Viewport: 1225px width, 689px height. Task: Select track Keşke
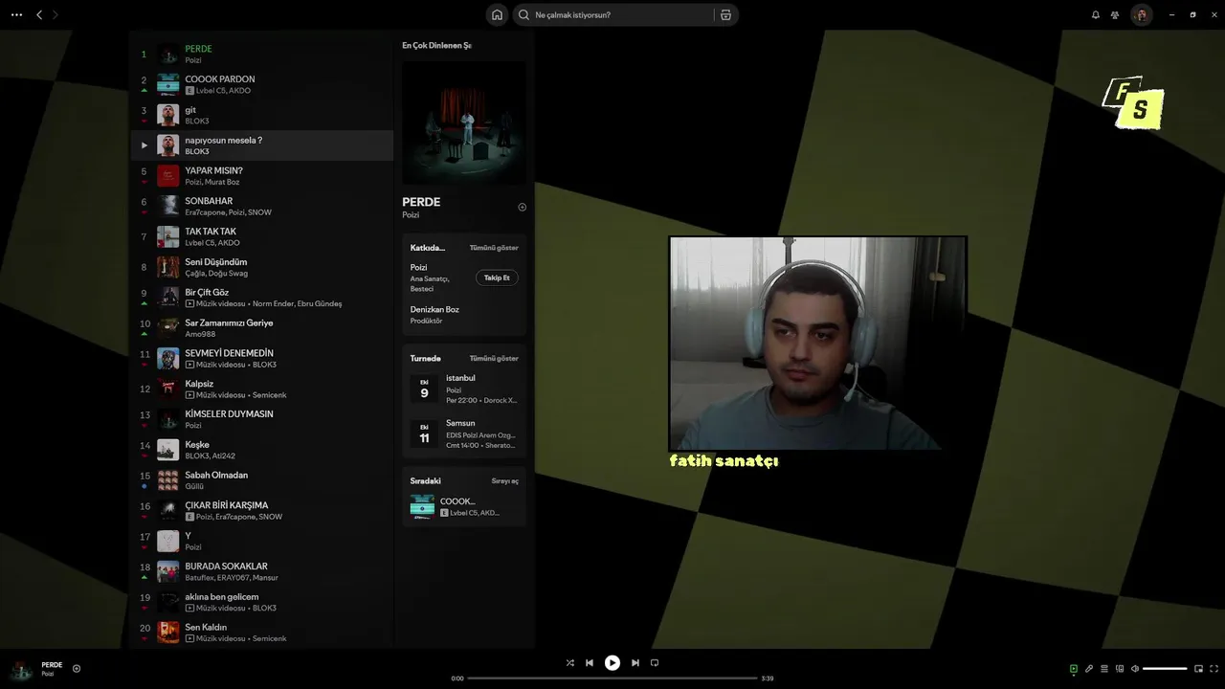[x=261, y=450]
